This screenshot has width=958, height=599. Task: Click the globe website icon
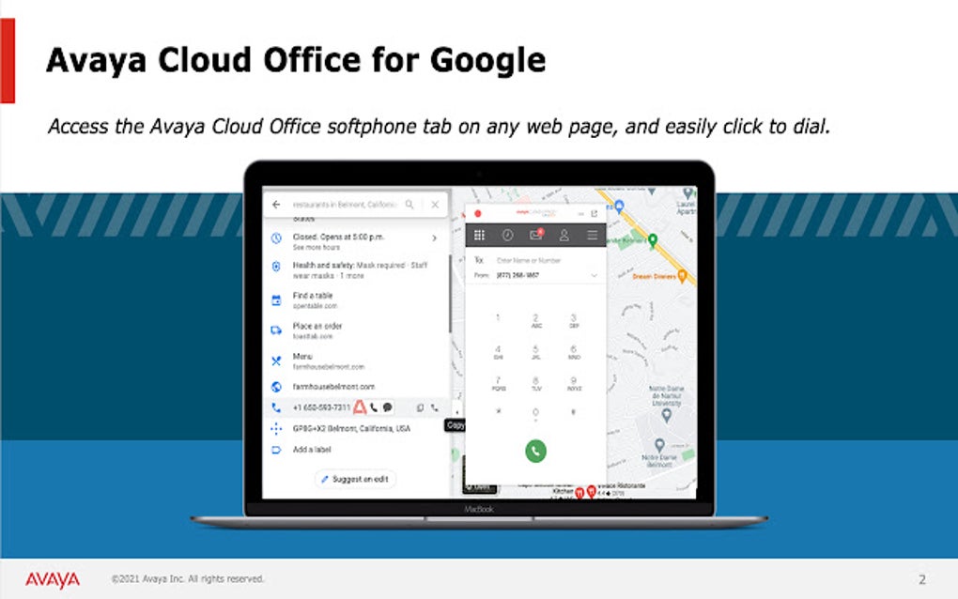276,387
